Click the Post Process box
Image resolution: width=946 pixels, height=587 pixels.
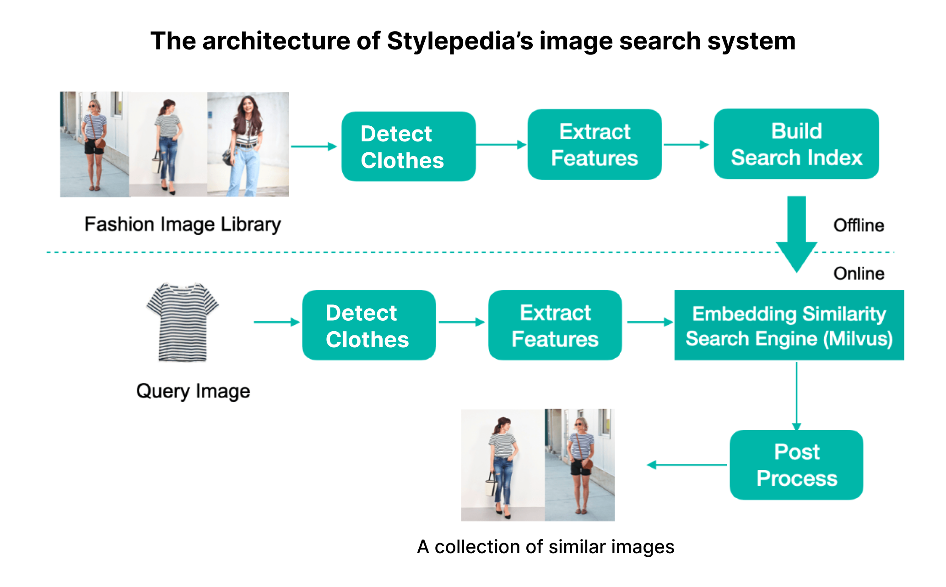(x=796, y=465)
